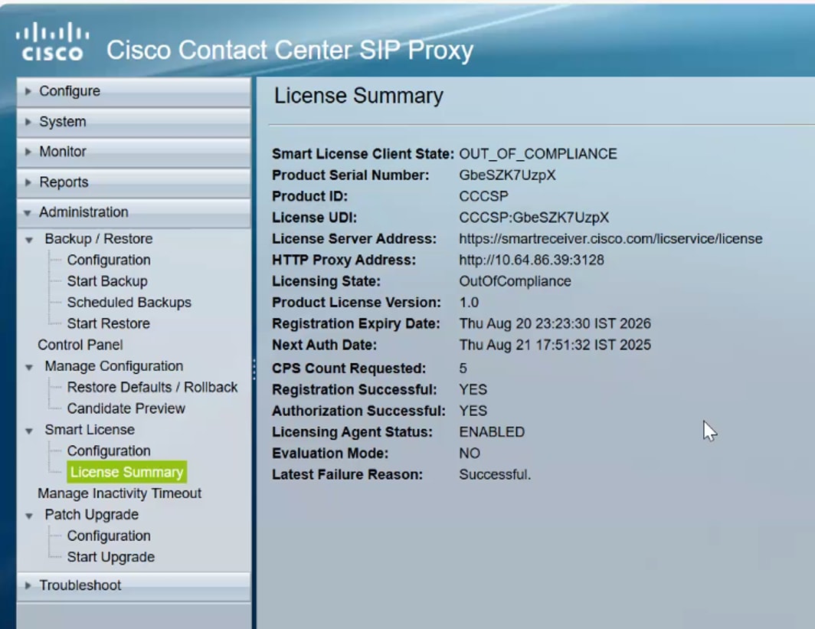Select Backup / Restore tree node
Image resolution: width=815 pixels, height=629 pixels.
point(99,238)
